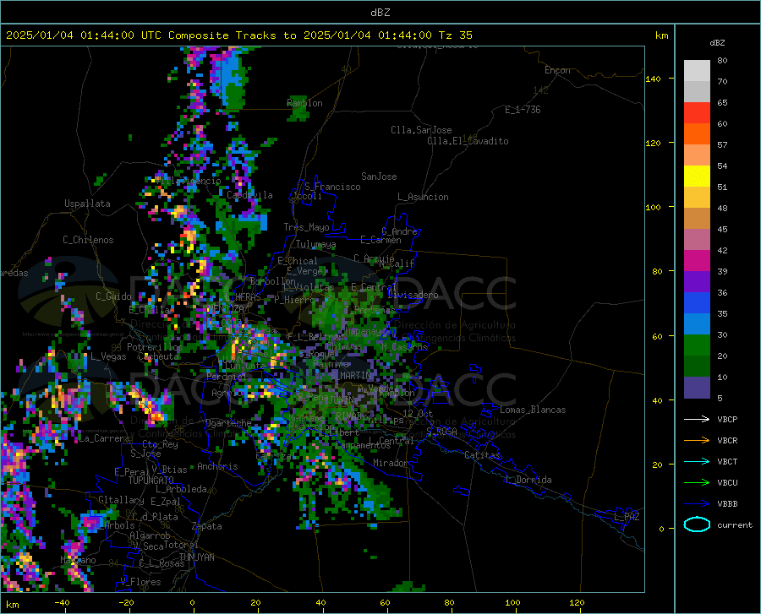Click the dBZ heading above the color scale
Image resolution: width=761 pixels, height=614 pixels.
pos(717,42)
